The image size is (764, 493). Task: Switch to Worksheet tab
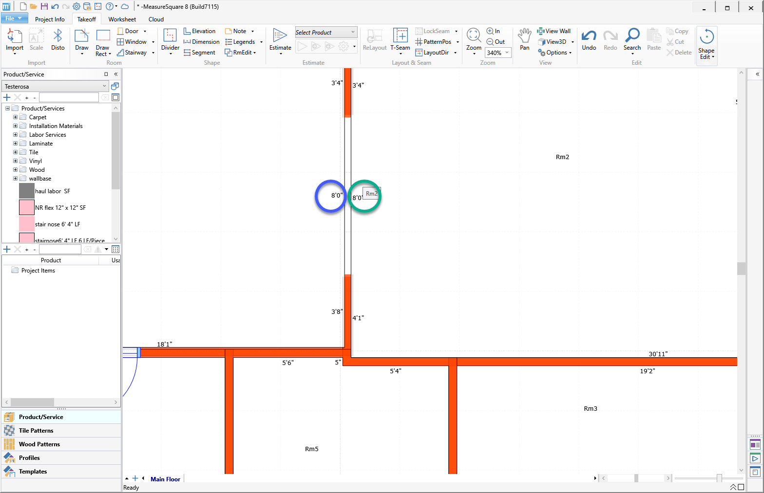(122, 19)
